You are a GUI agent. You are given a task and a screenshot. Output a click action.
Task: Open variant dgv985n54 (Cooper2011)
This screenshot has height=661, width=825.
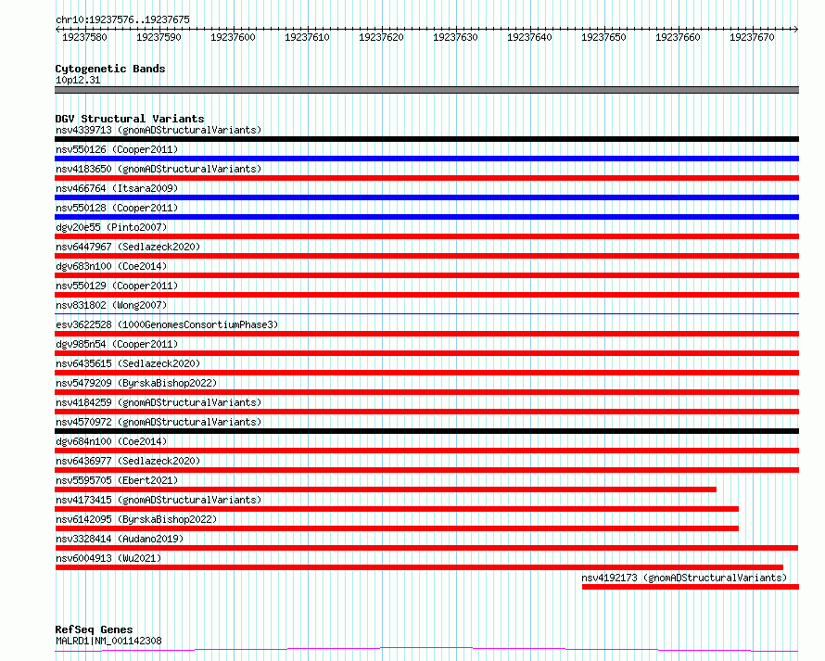(x=117, y=344)
